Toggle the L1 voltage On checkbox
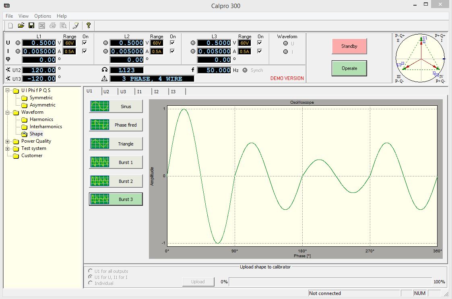Screen dimensions: 452x299 85,43
